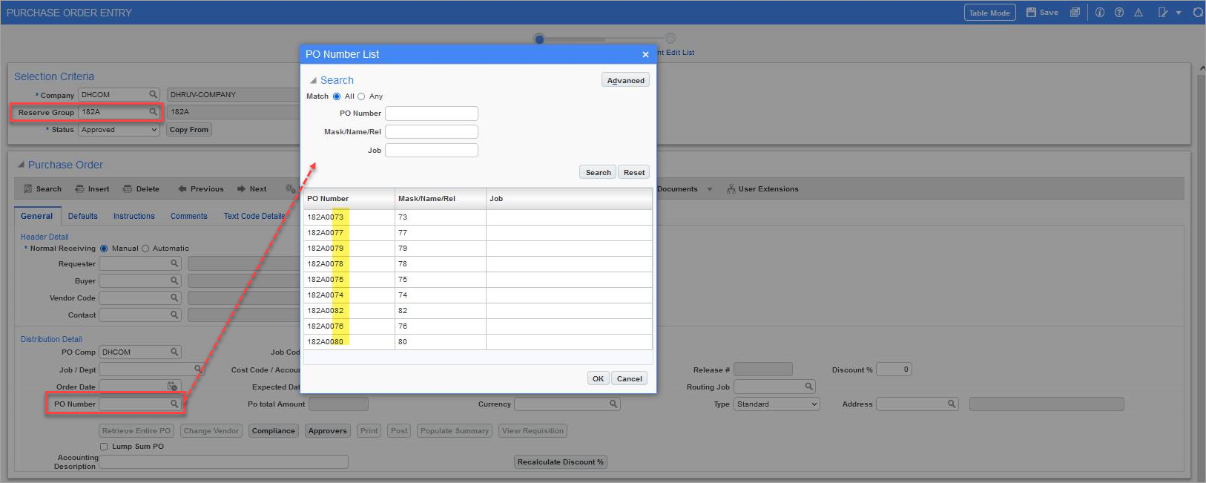The height and width of the screenshot is (483, 1206).
Task: Click the Job search input in the dialog
Action: [x=432, y=150]
